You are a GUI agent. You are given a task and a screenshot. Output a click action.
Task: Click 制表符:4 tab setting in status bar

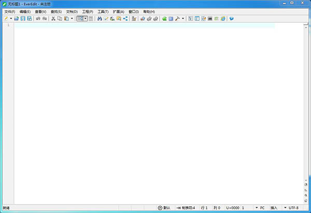click(x=186, y=208)
